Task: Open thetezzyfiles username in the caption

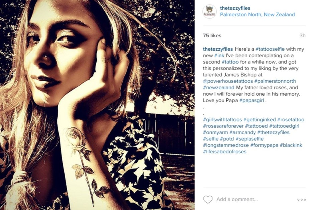Action: (218, 49)
